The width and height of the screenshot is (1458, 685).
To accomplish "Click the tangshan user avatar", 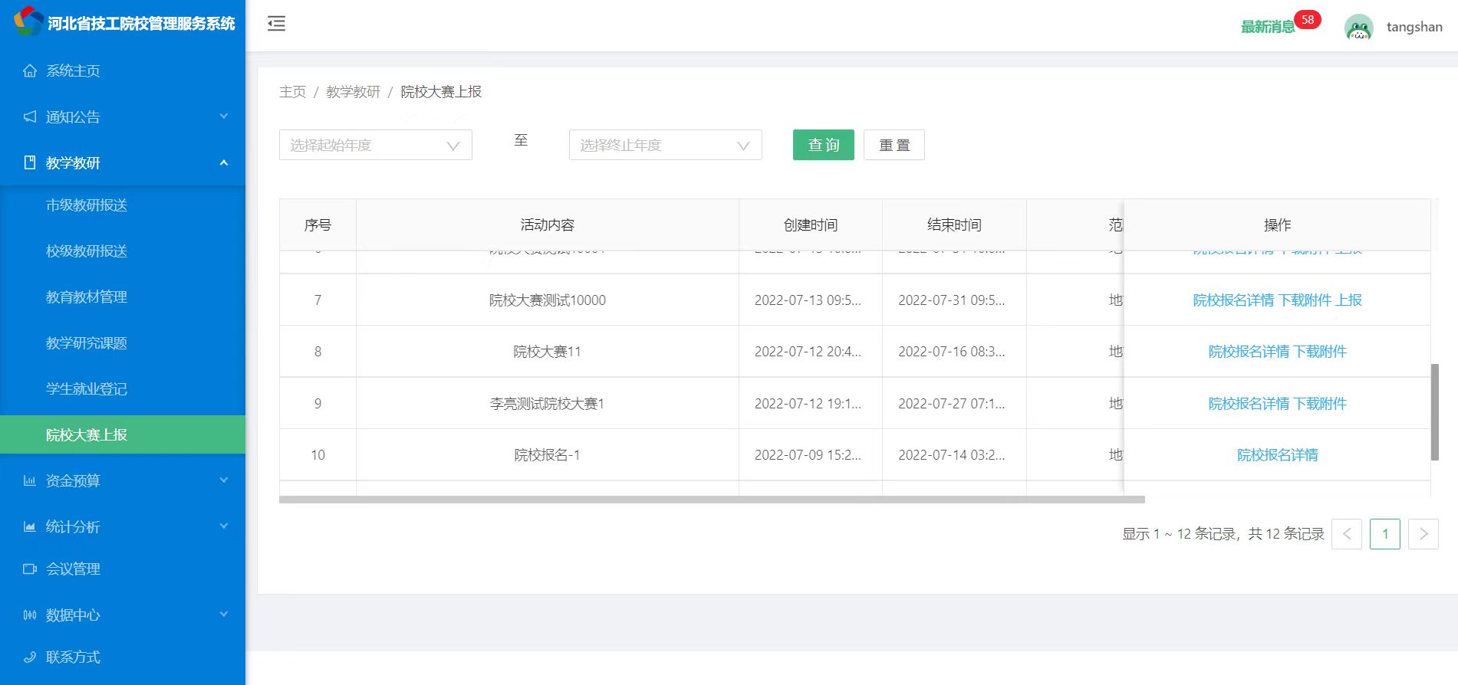I will pos(1358,27).
